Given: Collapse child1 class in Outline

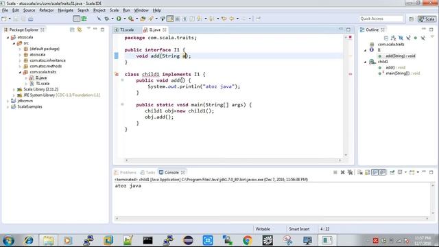Looking at the screenshot, I should point(366,62).
